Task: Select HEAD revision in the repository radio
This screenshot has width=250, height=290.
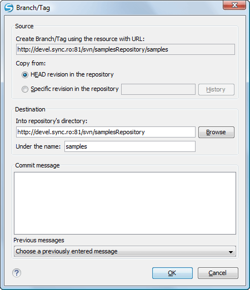Action: tap(25, 75)
